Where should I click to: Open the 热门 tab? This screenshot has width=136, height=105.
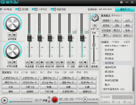click(x=42, y=72)
